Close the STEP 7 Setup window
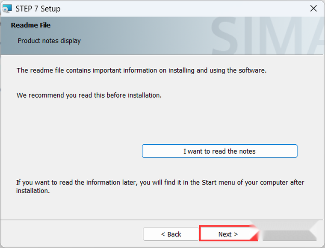 [313, 9]
